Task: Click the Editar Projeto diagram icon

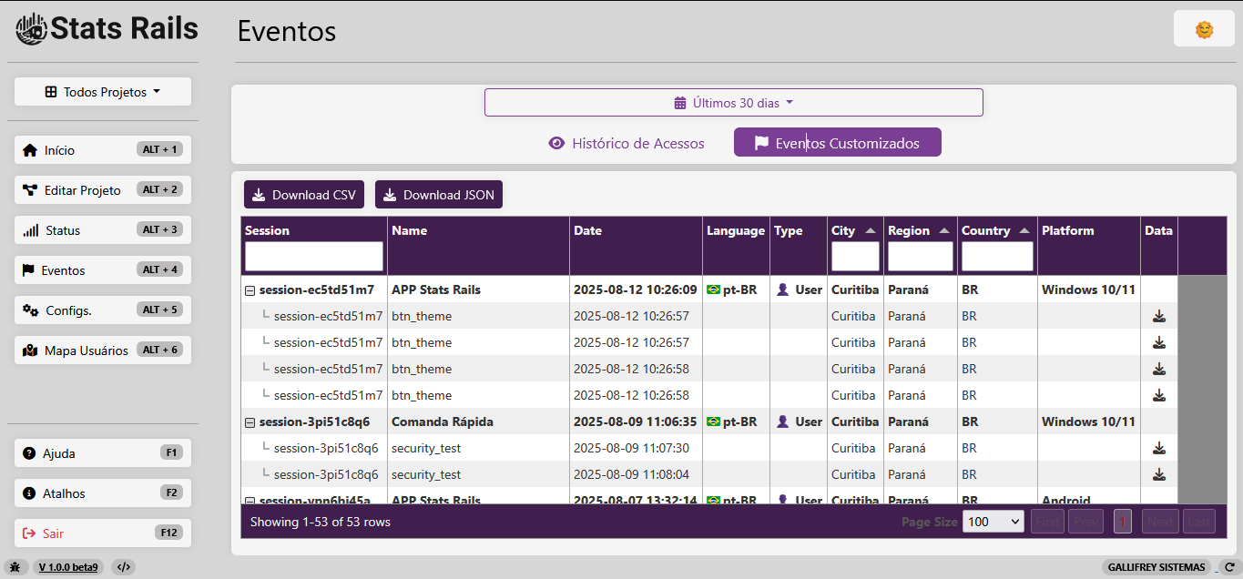Action: pos(30,190)
